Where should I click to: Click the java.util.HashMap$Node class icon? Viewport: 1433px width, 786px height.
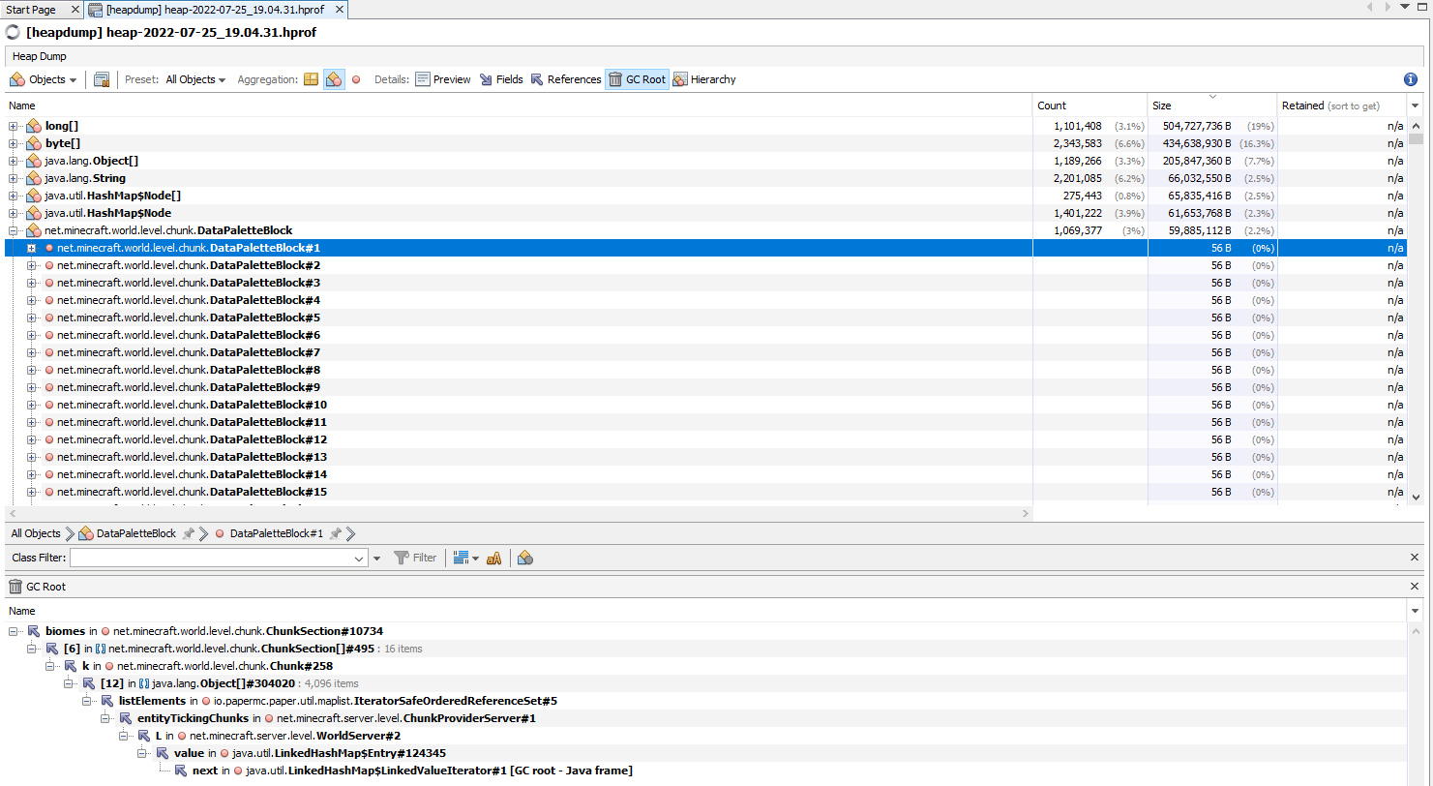33,213
